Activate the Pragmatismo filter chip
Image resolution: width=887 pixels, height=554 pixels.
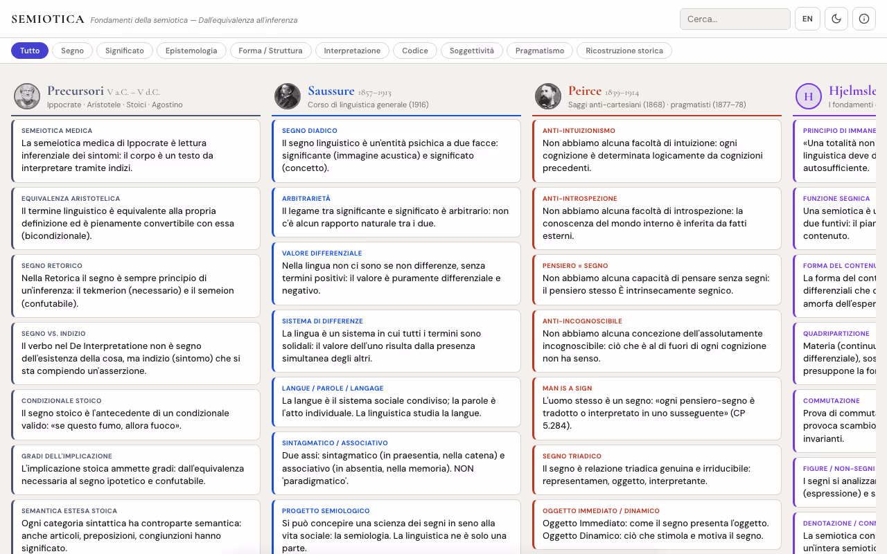point(539,50)
